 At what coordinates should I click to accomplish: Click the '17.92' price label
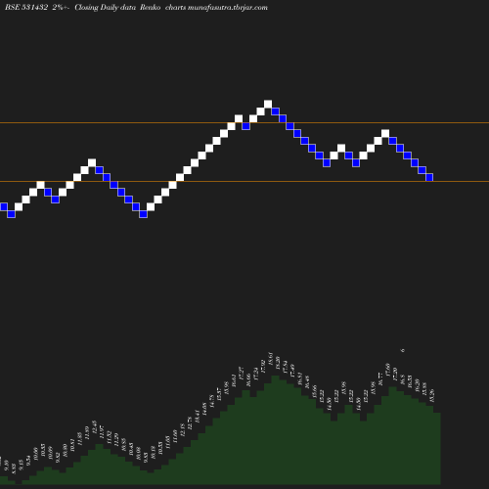263,366
